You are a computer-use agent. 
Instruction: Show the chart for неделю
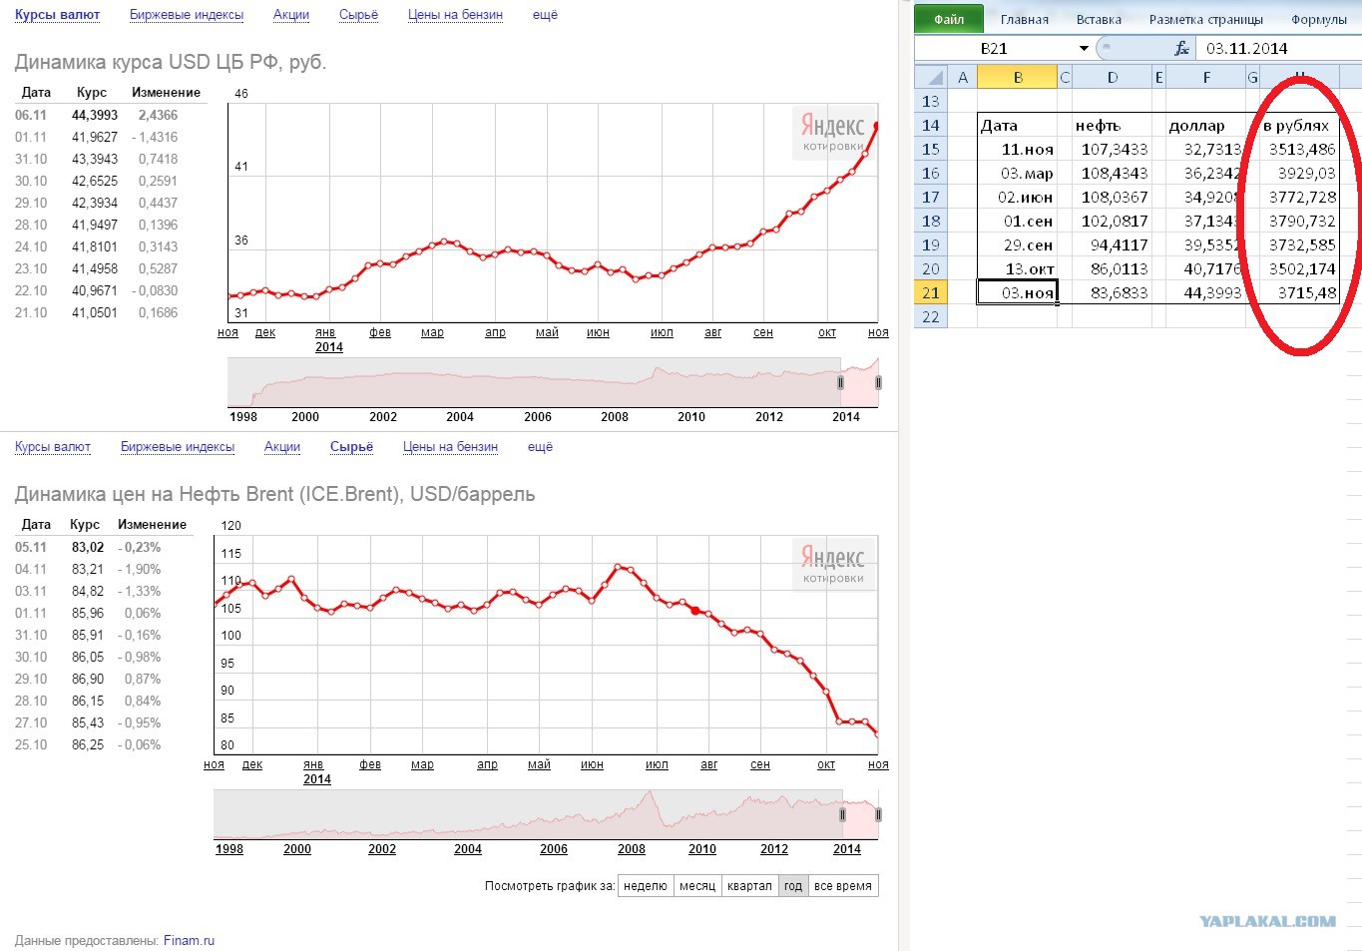coord(645,886)
